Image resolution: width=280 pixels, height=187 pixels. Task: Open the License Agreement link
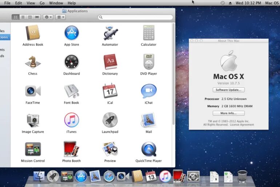pyautogui.click(x=242, y=125)
